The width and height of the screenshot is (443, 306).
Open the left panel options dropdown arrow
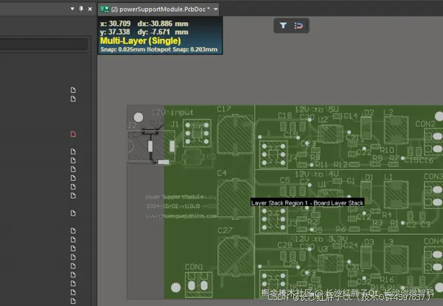[x=72, y=9]
